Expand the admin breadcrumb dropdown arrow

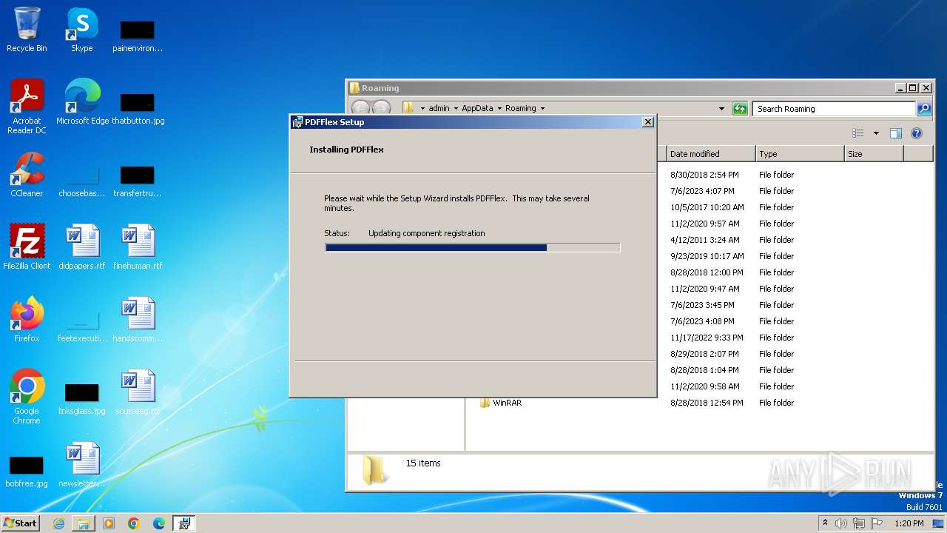click(x=456, y=109)
